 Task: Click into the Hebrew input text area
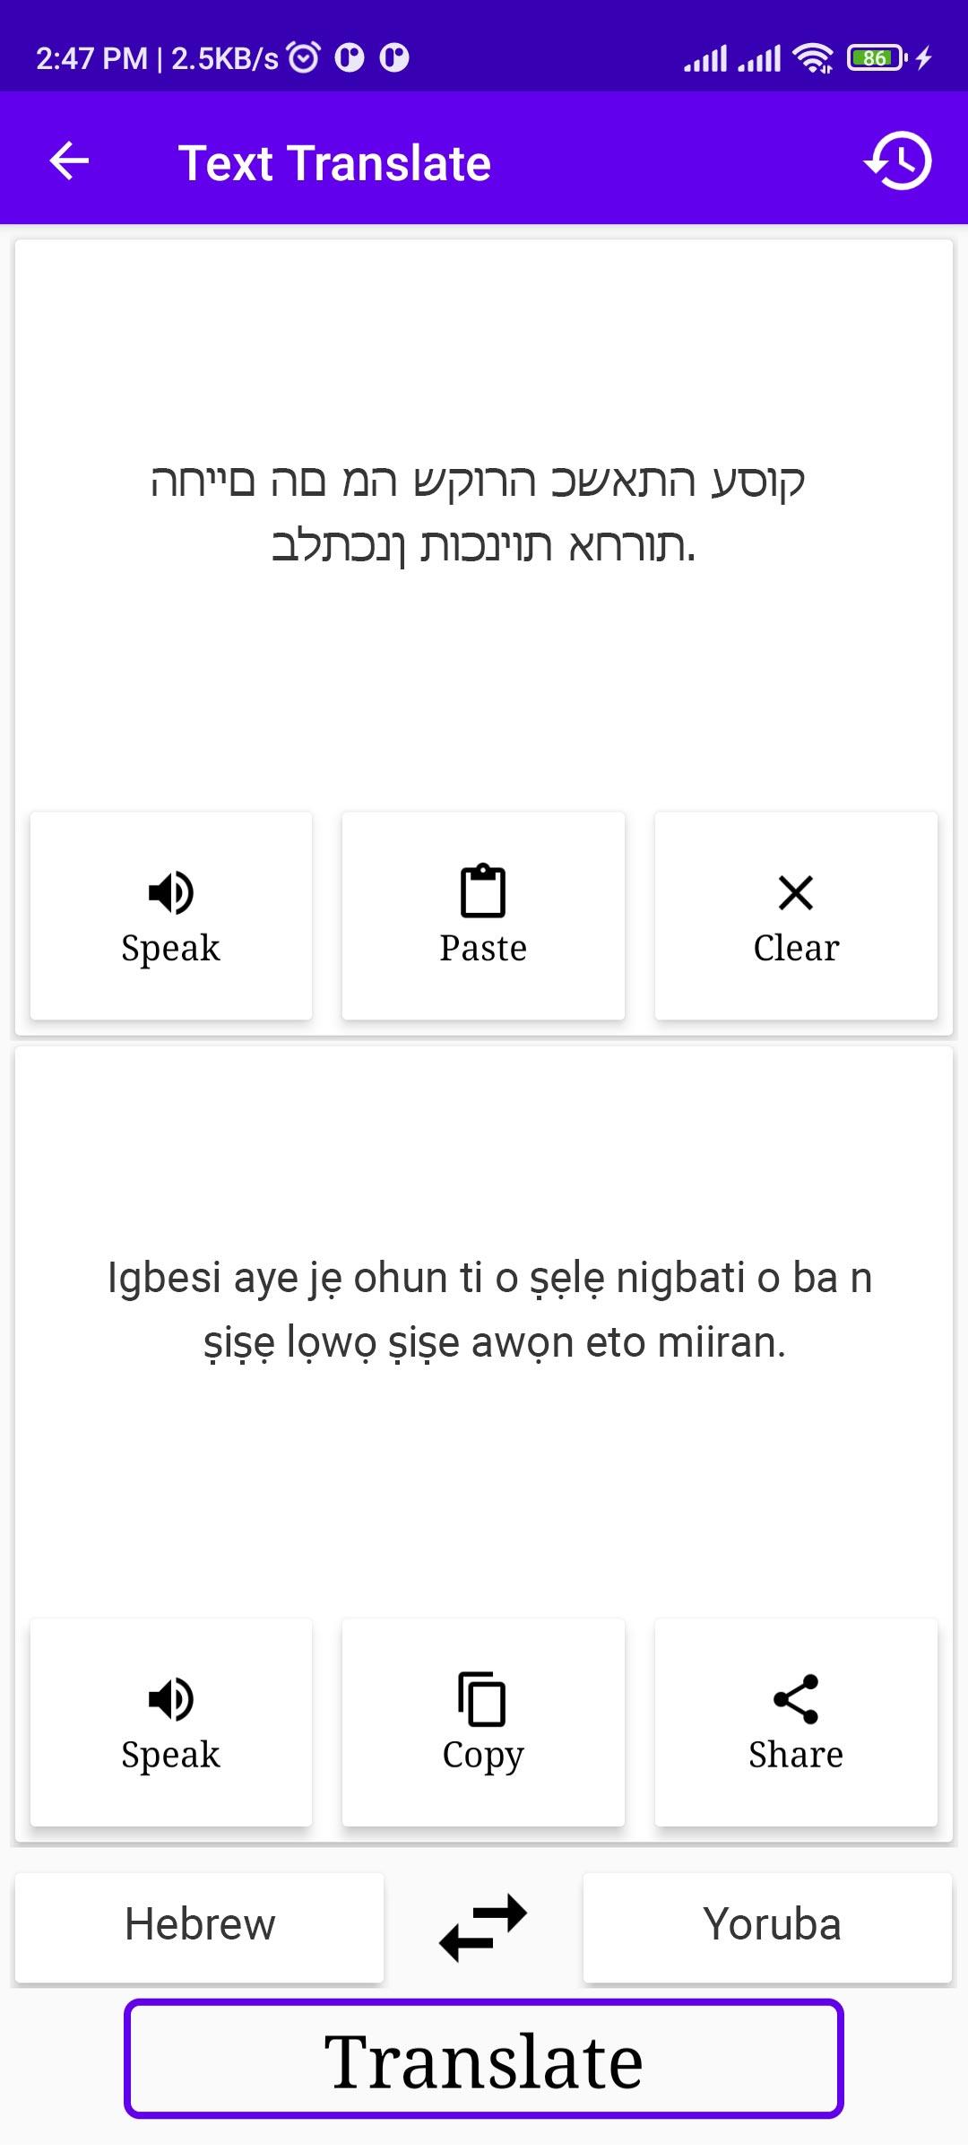click(x=483, y=513)
